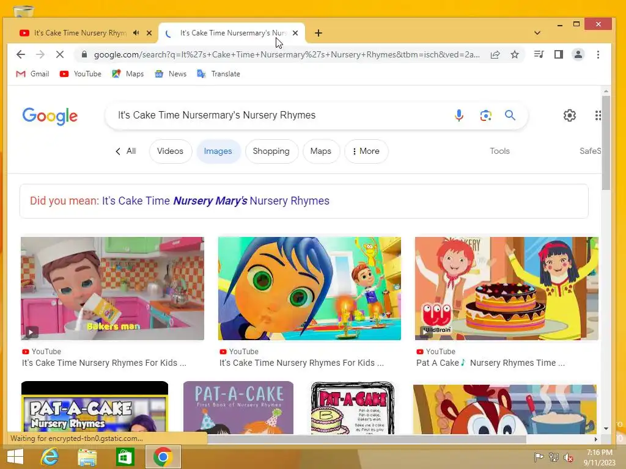Close the Google search results tab

pos(295,33)
